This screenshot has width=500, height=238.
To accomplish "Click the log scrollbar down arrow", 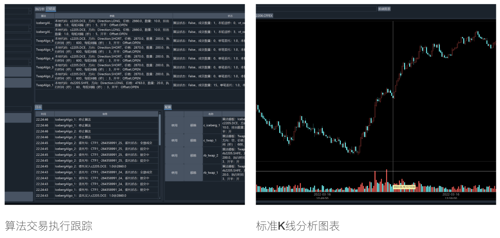I will pos(160,199).
